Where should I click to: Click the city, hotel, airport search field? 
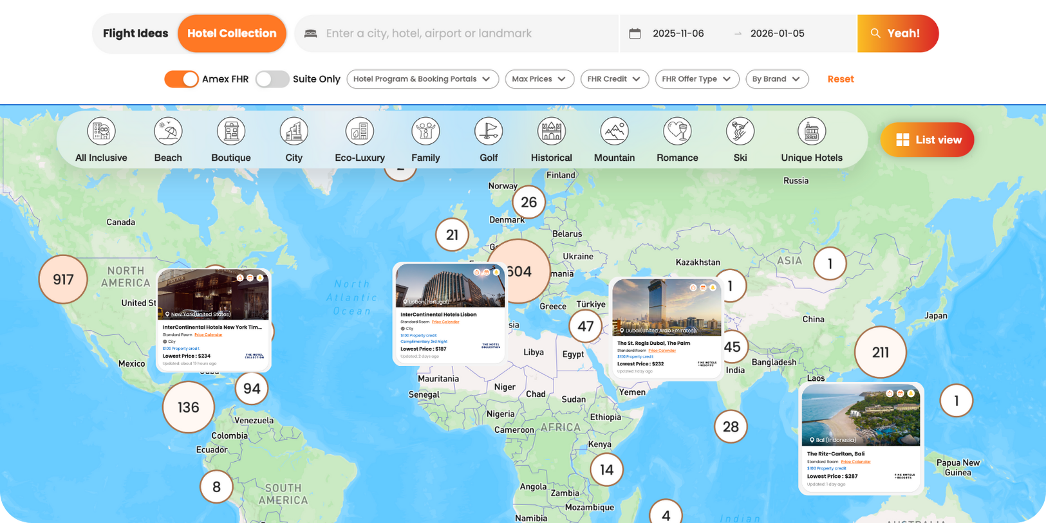click(456, 33)
